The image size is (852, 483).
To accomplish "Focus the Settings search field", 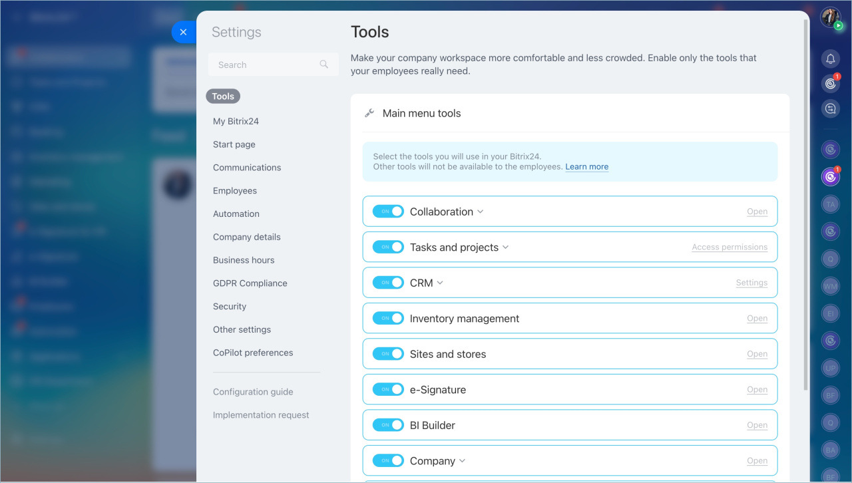I will 263,65.
